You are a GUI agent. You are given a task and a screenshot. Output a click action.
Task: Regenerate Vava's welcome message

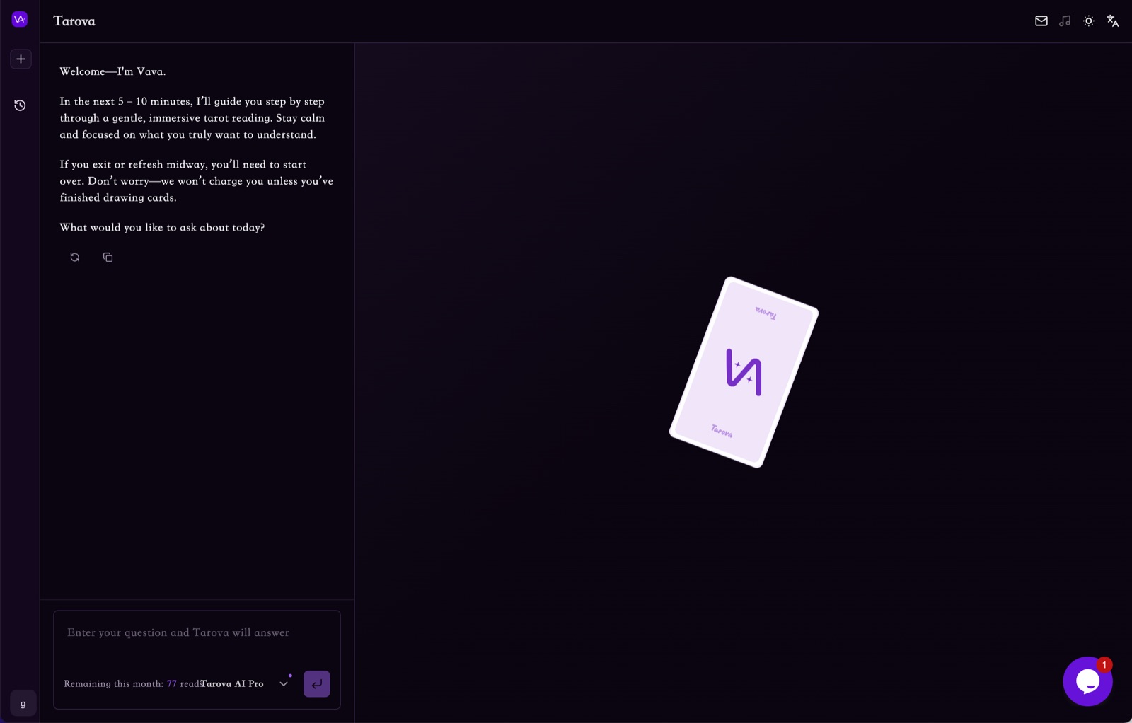click(x=75, y=258)
